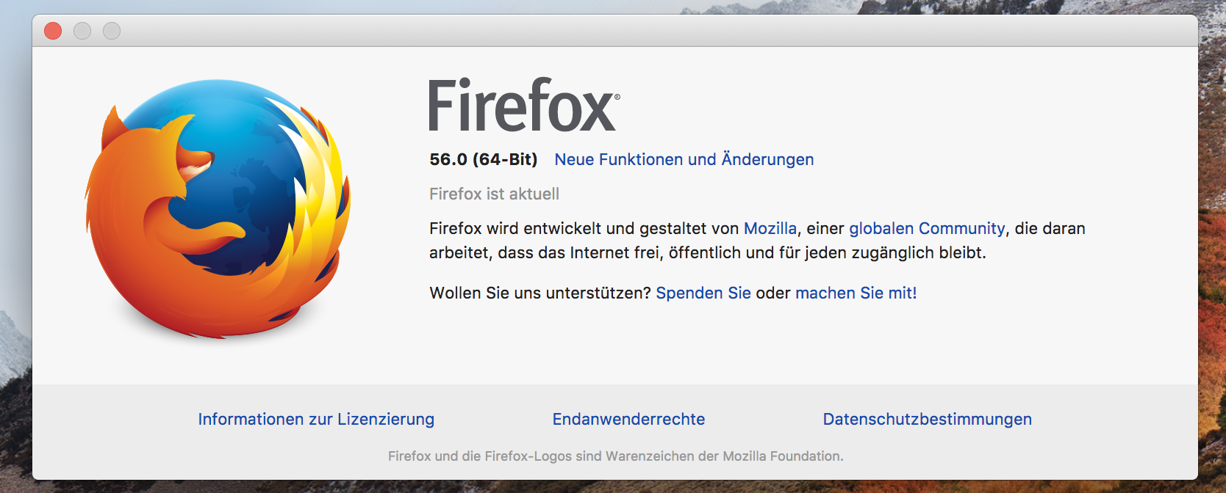Image resolution: width=1226 pixels, height=493 pixels.
Task: Open the Mozilla link
Action: point(770,228)
